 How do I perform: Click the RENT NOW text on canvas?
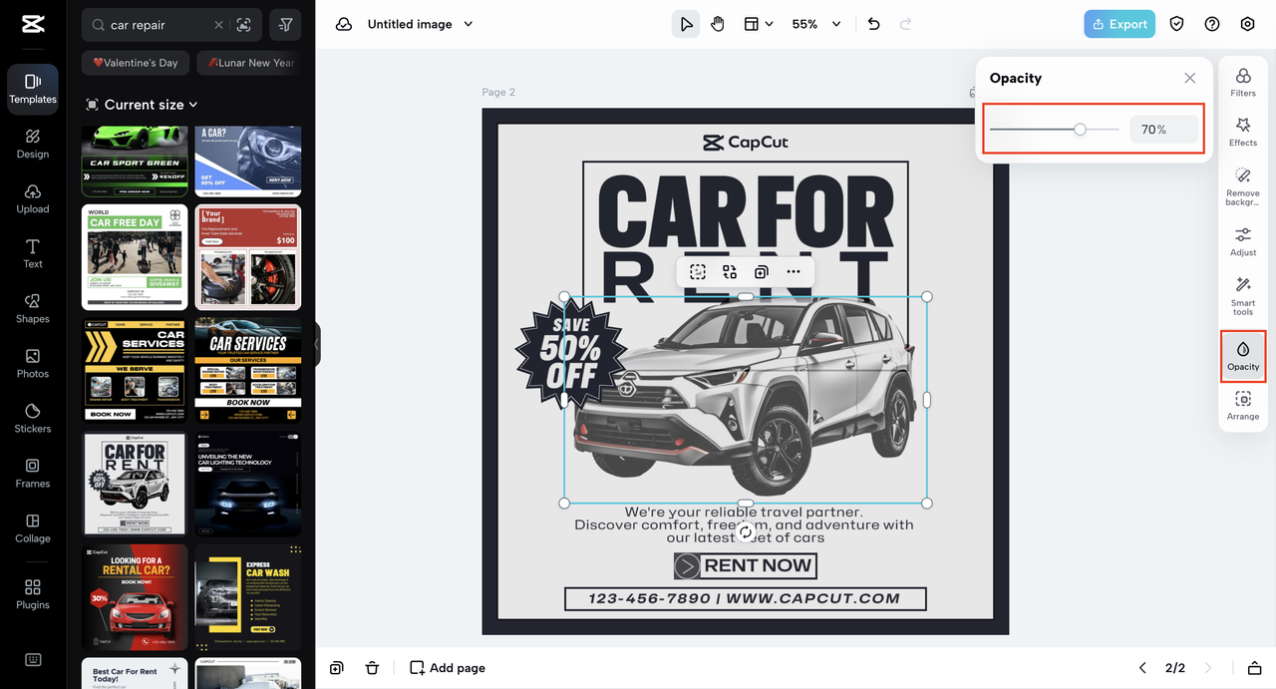coord(759,565)
